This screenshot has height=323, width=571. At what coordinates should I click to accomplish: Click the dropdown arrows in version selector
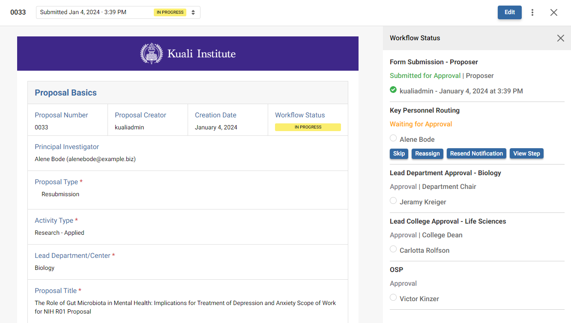[x=193, y=12]
